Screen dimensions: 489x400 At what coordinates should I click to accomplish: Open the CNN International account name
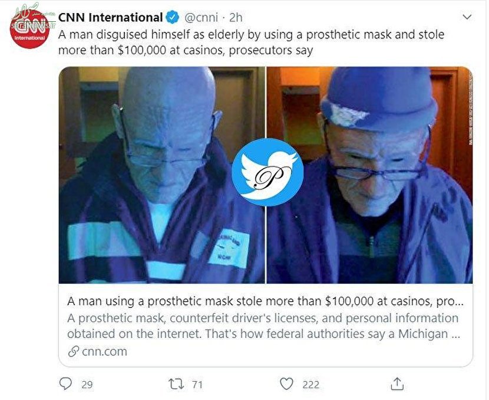pyautogui.click(x=110, y=17)
